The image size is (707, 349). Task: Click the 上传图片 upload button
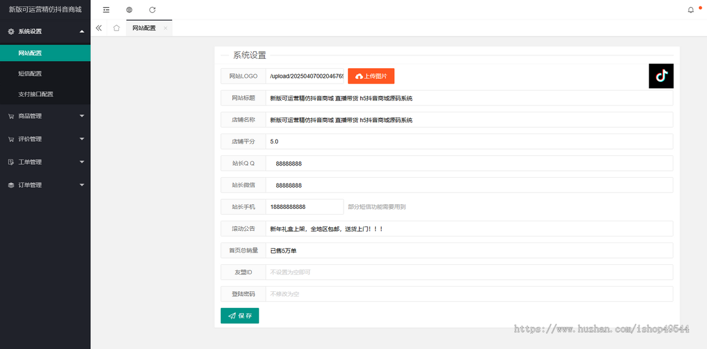click(x=371, y=76)
